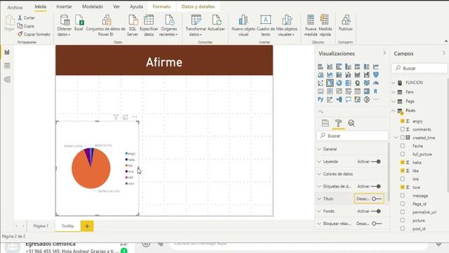Image resolution: width=449 pixels, height=253 pixels.
Task: Collapse the Campos pane
Action: (x=444, y=53)
